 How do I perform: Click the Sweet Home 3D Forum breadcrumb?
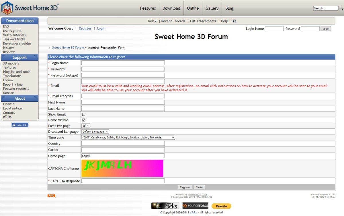tap(68, 48)
